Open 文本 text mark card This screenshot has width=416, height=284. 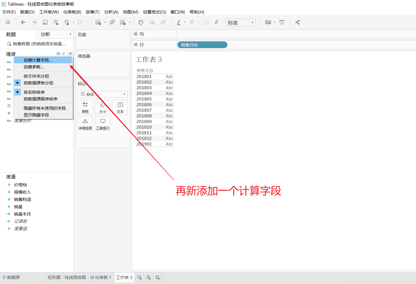(120, 107)
